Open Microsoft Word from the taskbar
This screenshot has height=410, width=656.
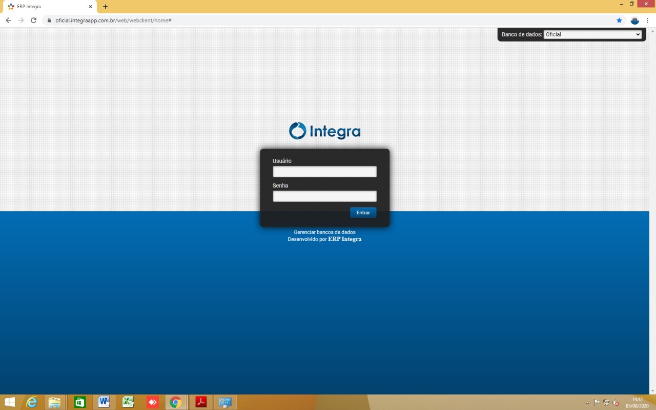pyautogui.click(x=104, y=402)
